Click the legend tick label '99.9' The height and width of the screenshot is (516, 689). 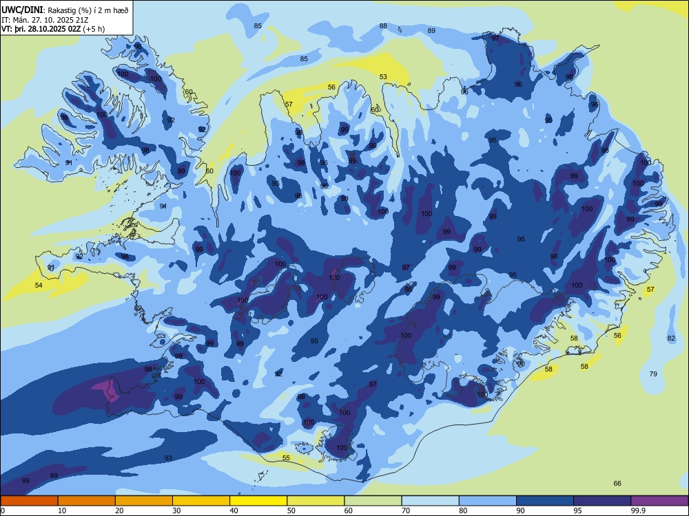[637, 510]
